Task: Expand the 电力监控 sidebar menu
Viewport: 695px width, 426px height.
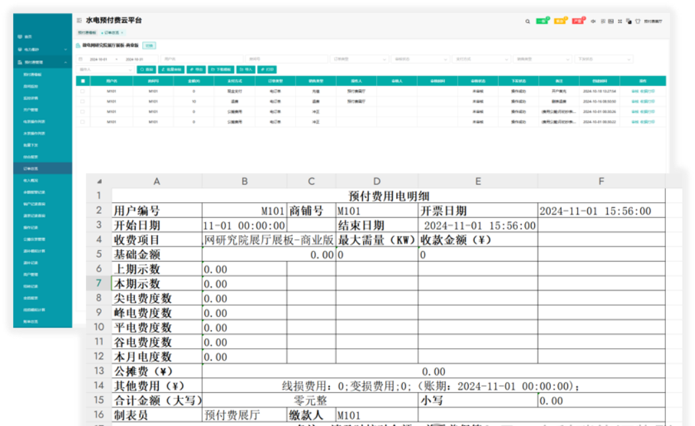Action: (x=41, y=50)
